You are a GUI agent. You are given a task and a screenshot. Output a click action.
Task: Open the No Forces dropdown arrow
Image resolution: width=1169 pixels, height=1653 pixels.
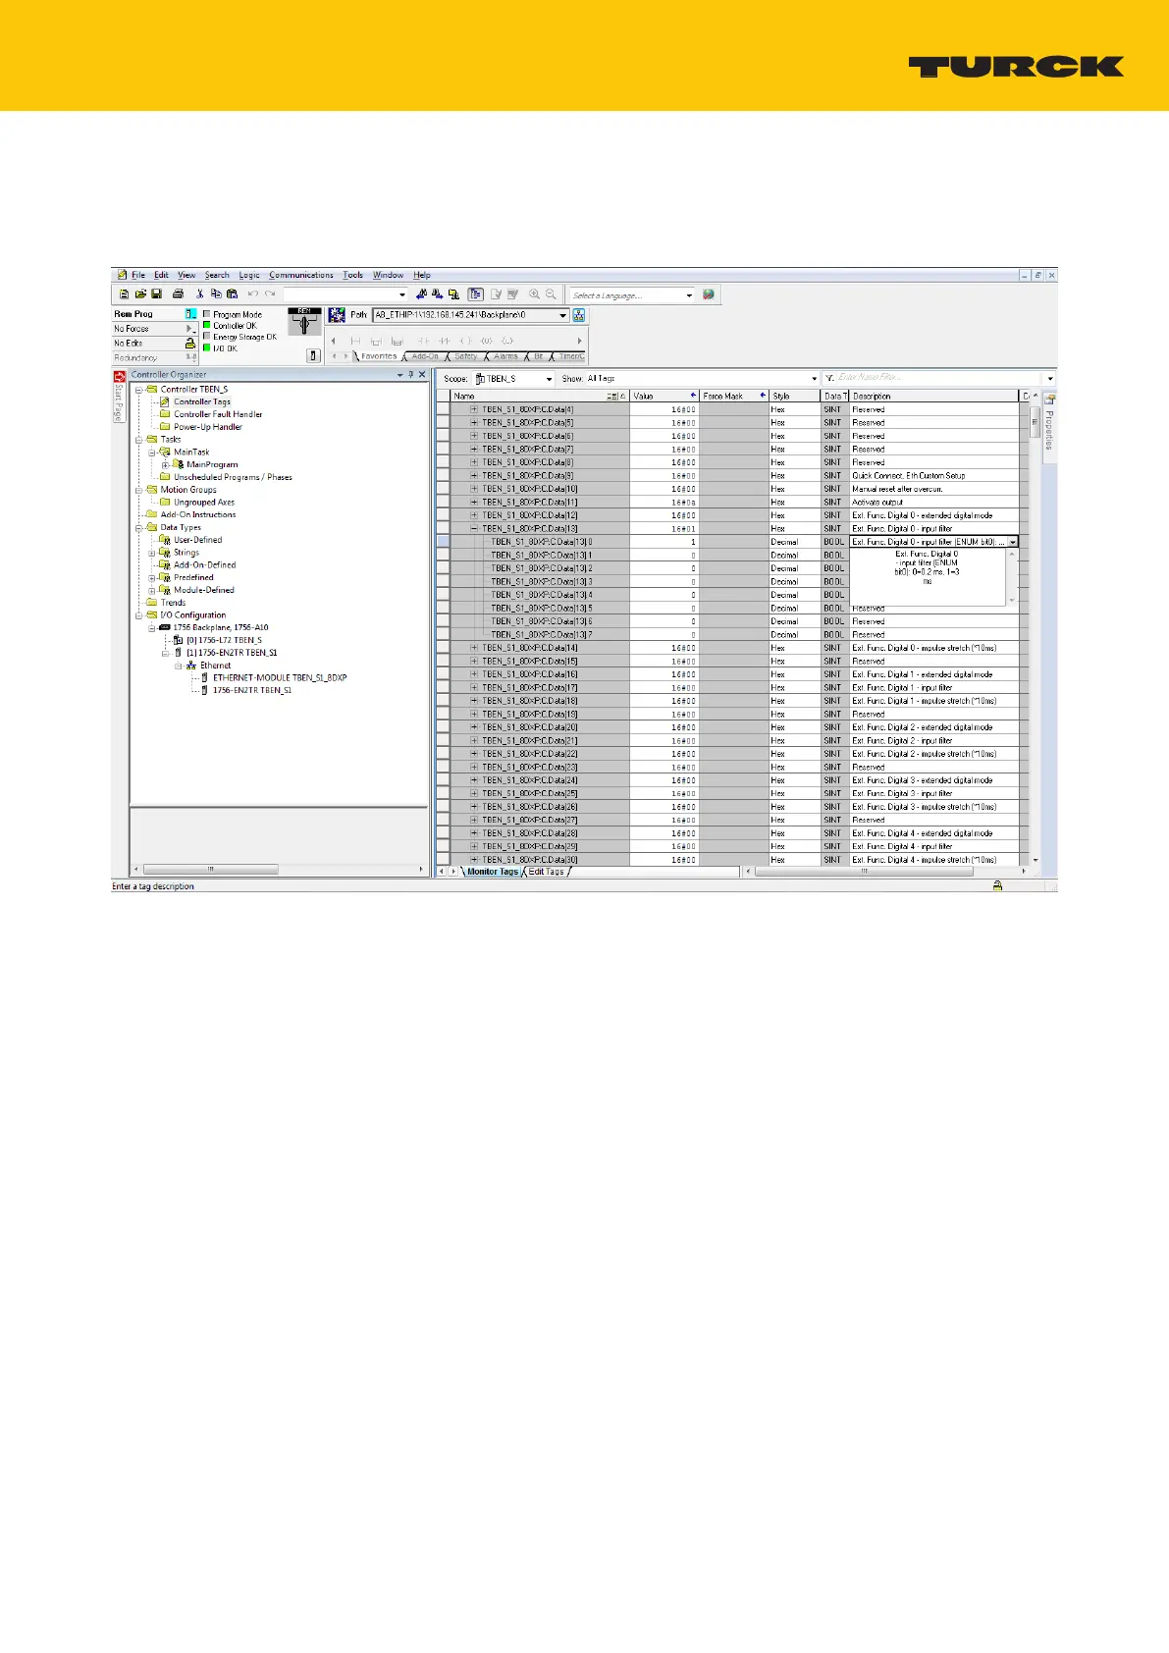tap(190, 329)
